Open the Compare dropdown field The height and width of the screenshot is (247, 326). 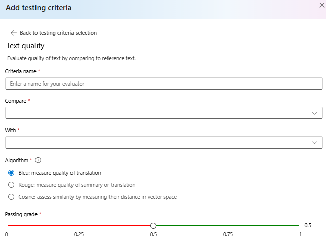click(x=157, y=113)
